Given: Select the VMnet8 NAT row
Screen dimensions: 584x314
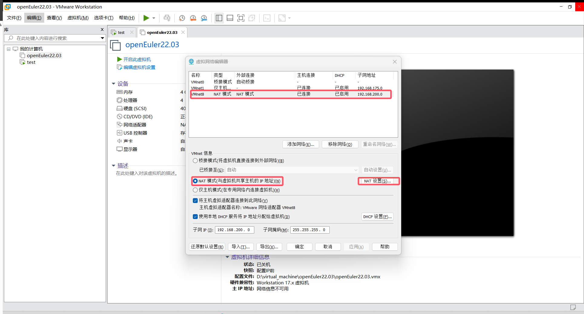Looking at the screenshot, I should [x=291, y=94].
